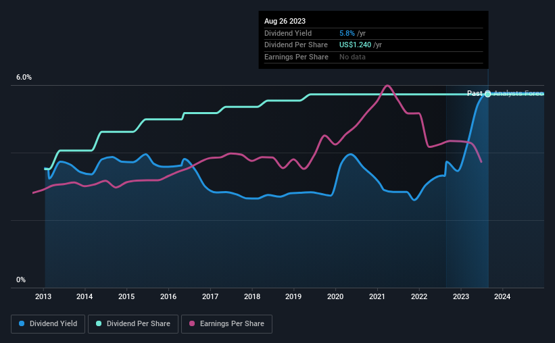Click the blue Dividend Yield legend dot
The image size is (555, 343).
(22, 323)
